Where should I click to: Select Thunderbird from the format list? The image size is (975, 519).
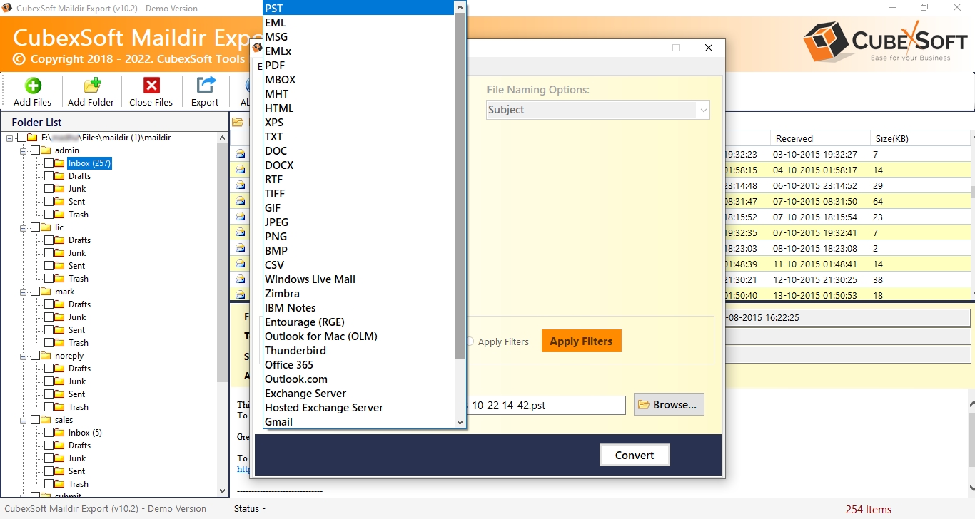point(295,350)
